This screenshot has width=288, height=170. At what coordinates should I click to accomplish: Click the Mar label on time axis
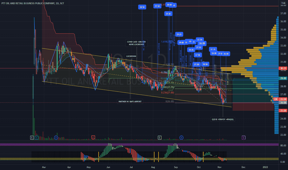pos(44,167)
